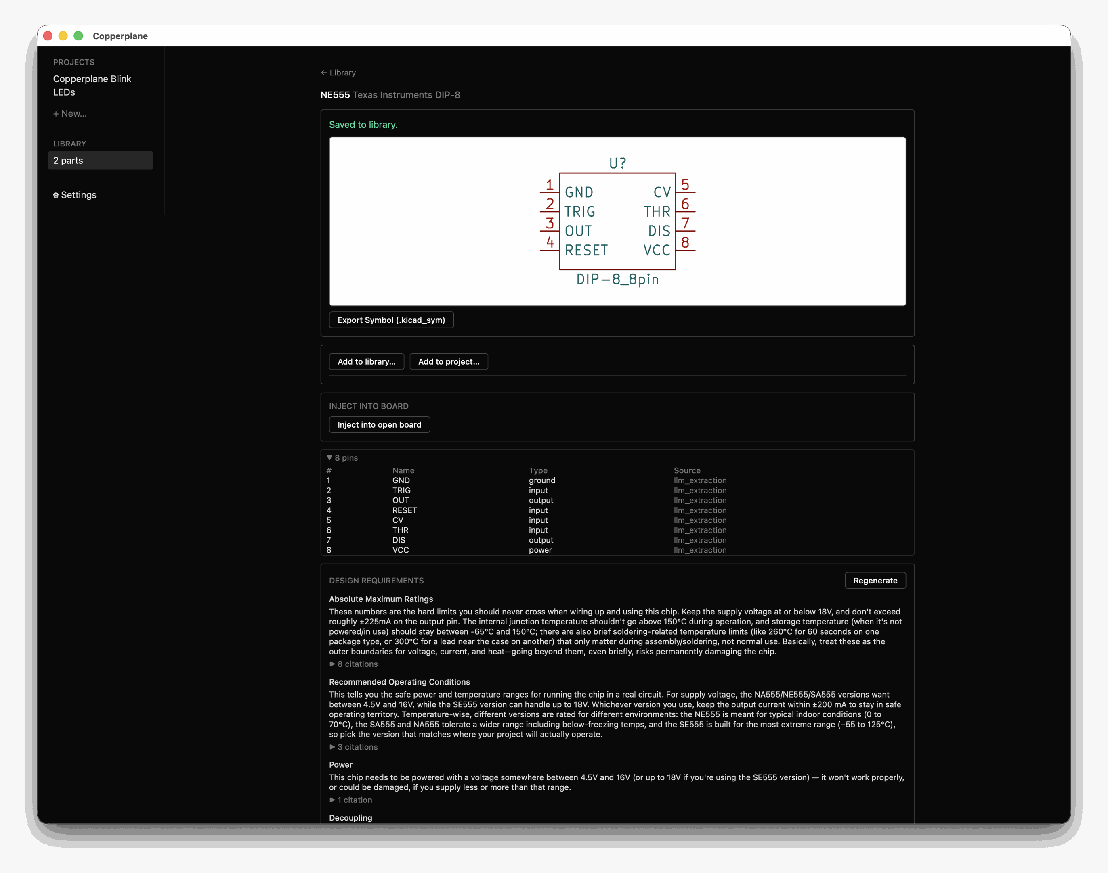This screenshot has height=873, width=1108.
Task: Collapse the 8 pins section
Action: (342, 458)
